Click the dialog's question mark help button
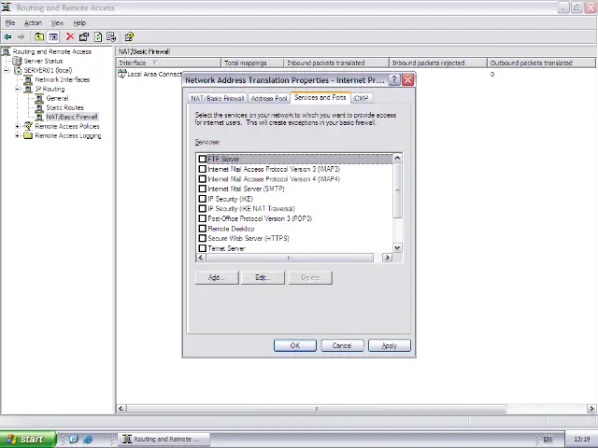598x448 pixels. pos(394,80)
